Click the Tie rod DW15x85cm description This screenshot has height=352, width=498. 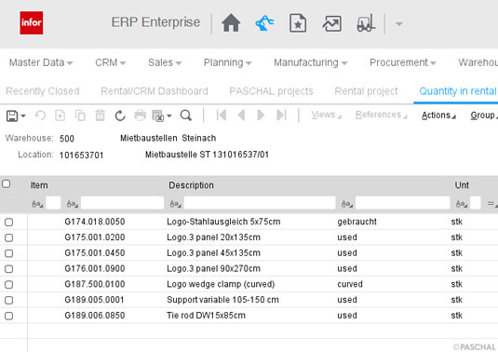206,316
